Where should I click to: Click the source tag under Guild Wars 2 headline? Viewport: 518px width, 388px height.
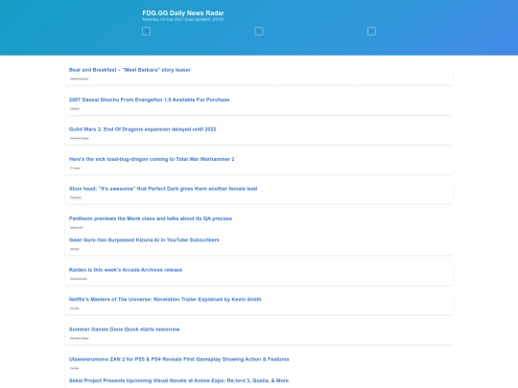(80, 138)
